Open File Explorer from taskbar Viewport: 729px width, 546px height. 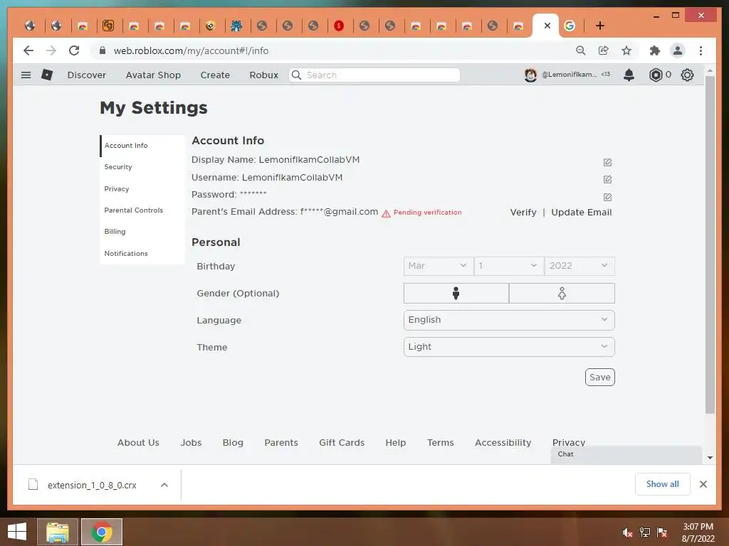click(x=57, y=532)
